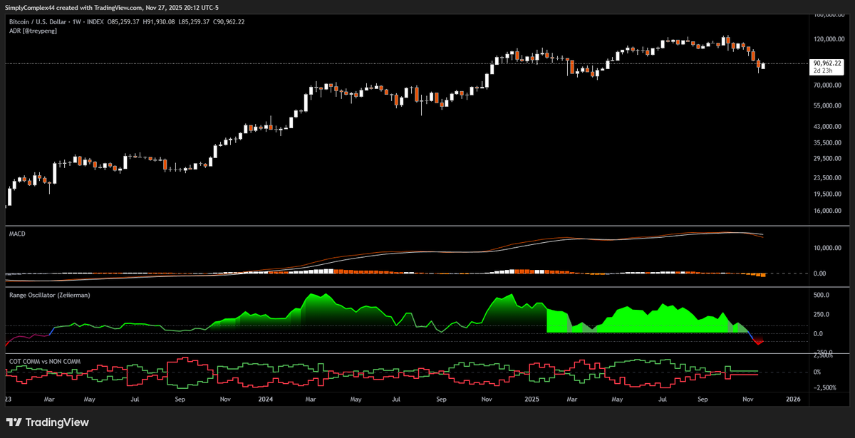
Task: Click the 16,000.00 price axis label
Action: [x=829, y=211]
